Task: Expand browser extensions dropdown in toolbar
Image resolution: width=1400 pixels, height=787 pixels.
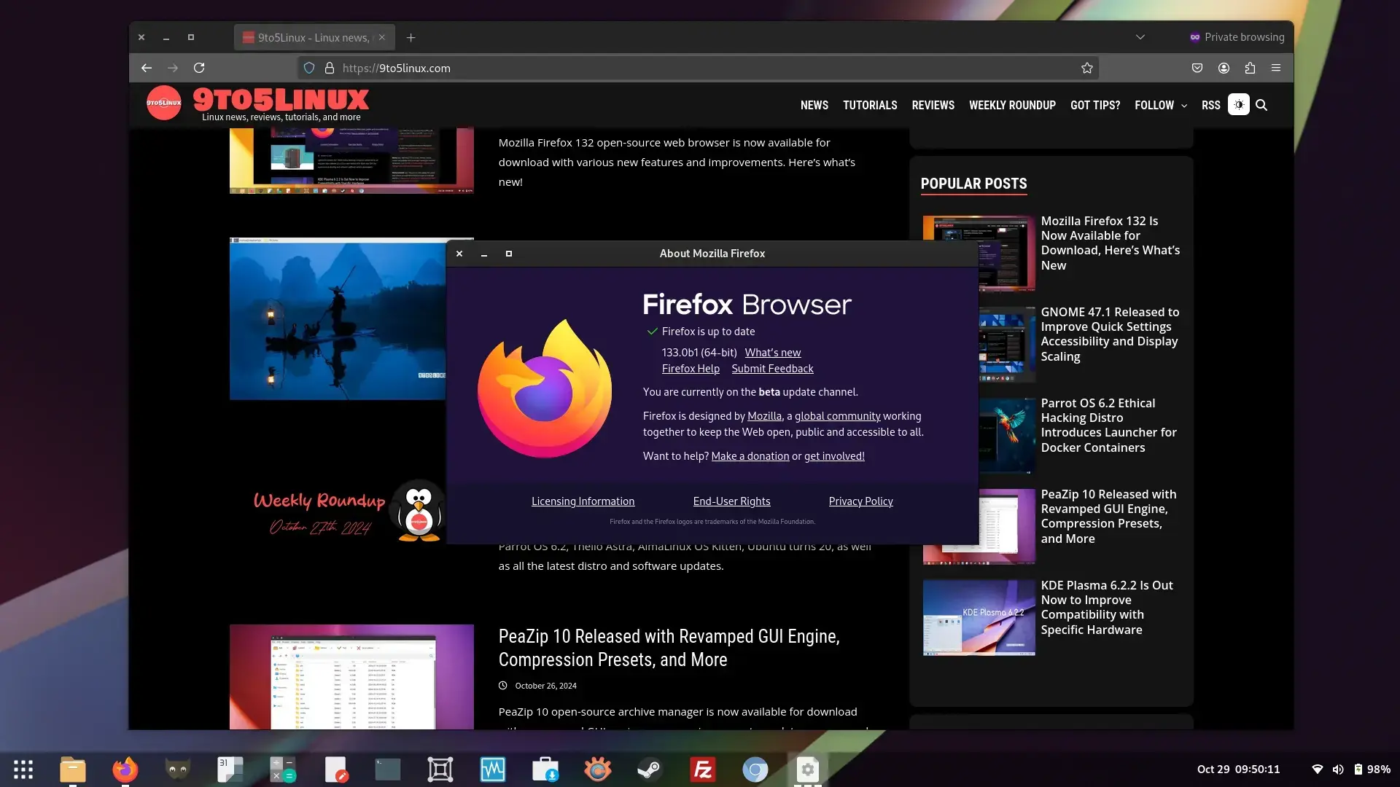Action: 1250,67
